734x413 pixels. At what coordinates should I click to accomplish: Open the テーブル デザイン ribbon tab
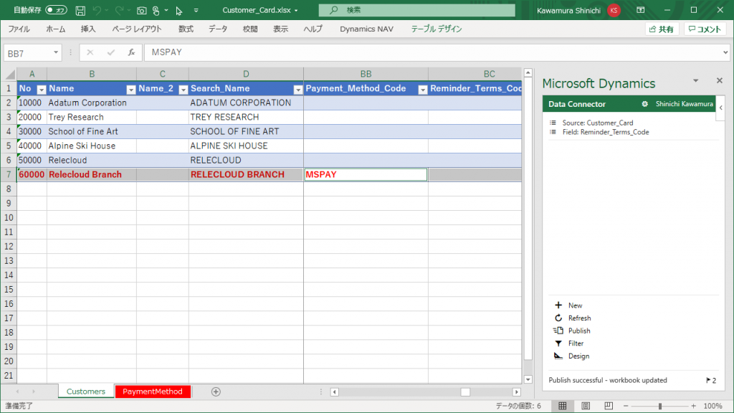click(x=437, y=29)
